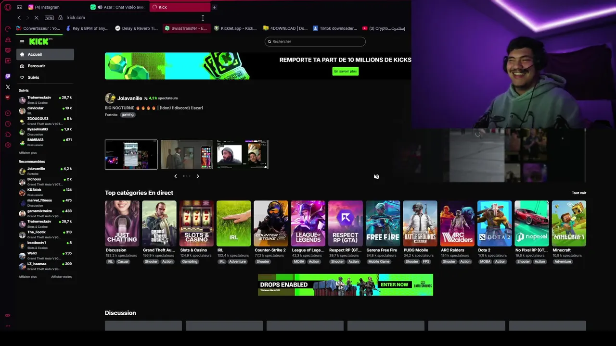Select the Kick browser tab
Viewport: 616px width, 346px height.
(x=180, y=7)
